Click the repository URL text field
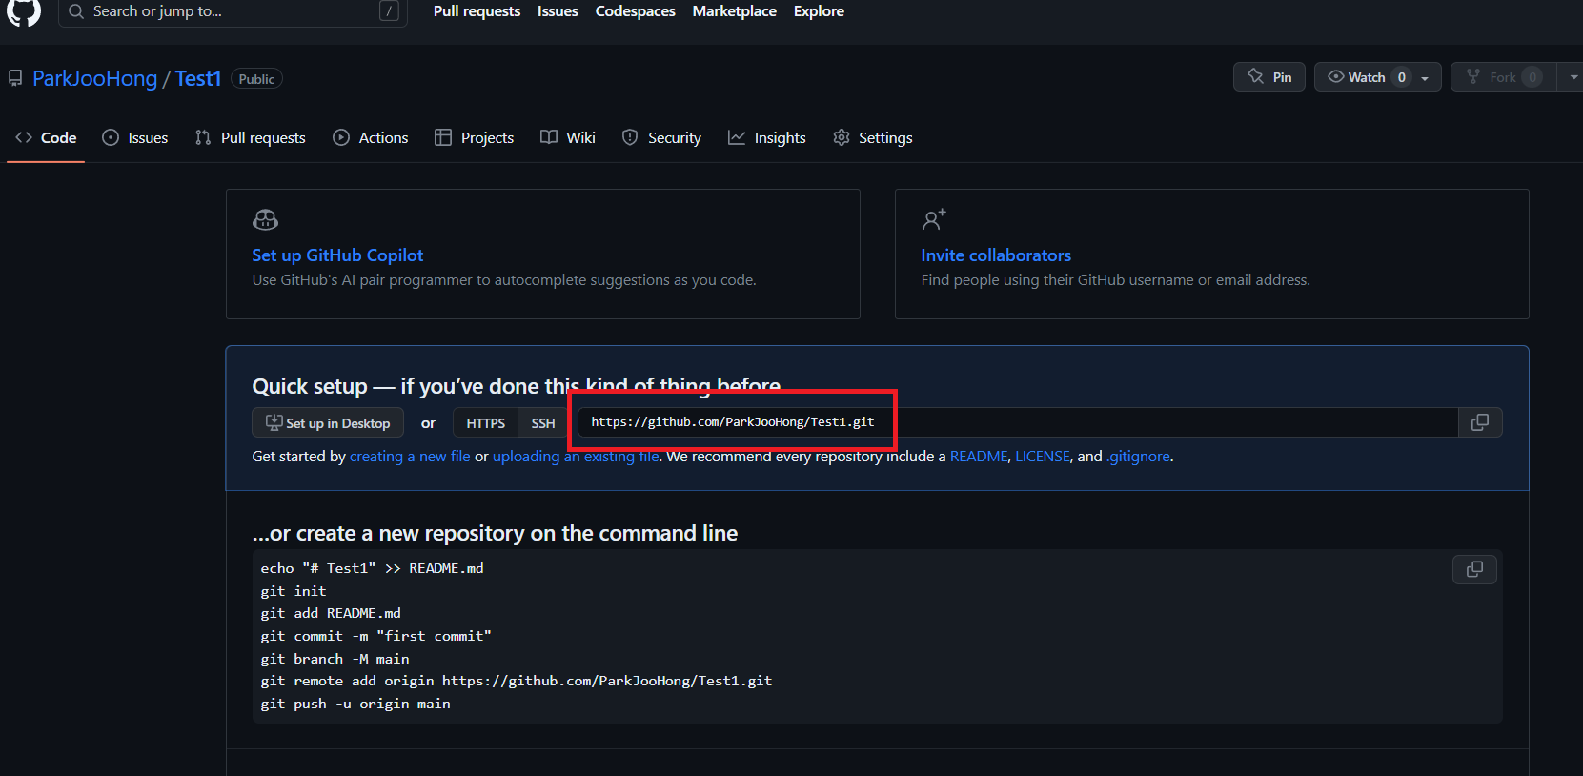 (1018, 422)
